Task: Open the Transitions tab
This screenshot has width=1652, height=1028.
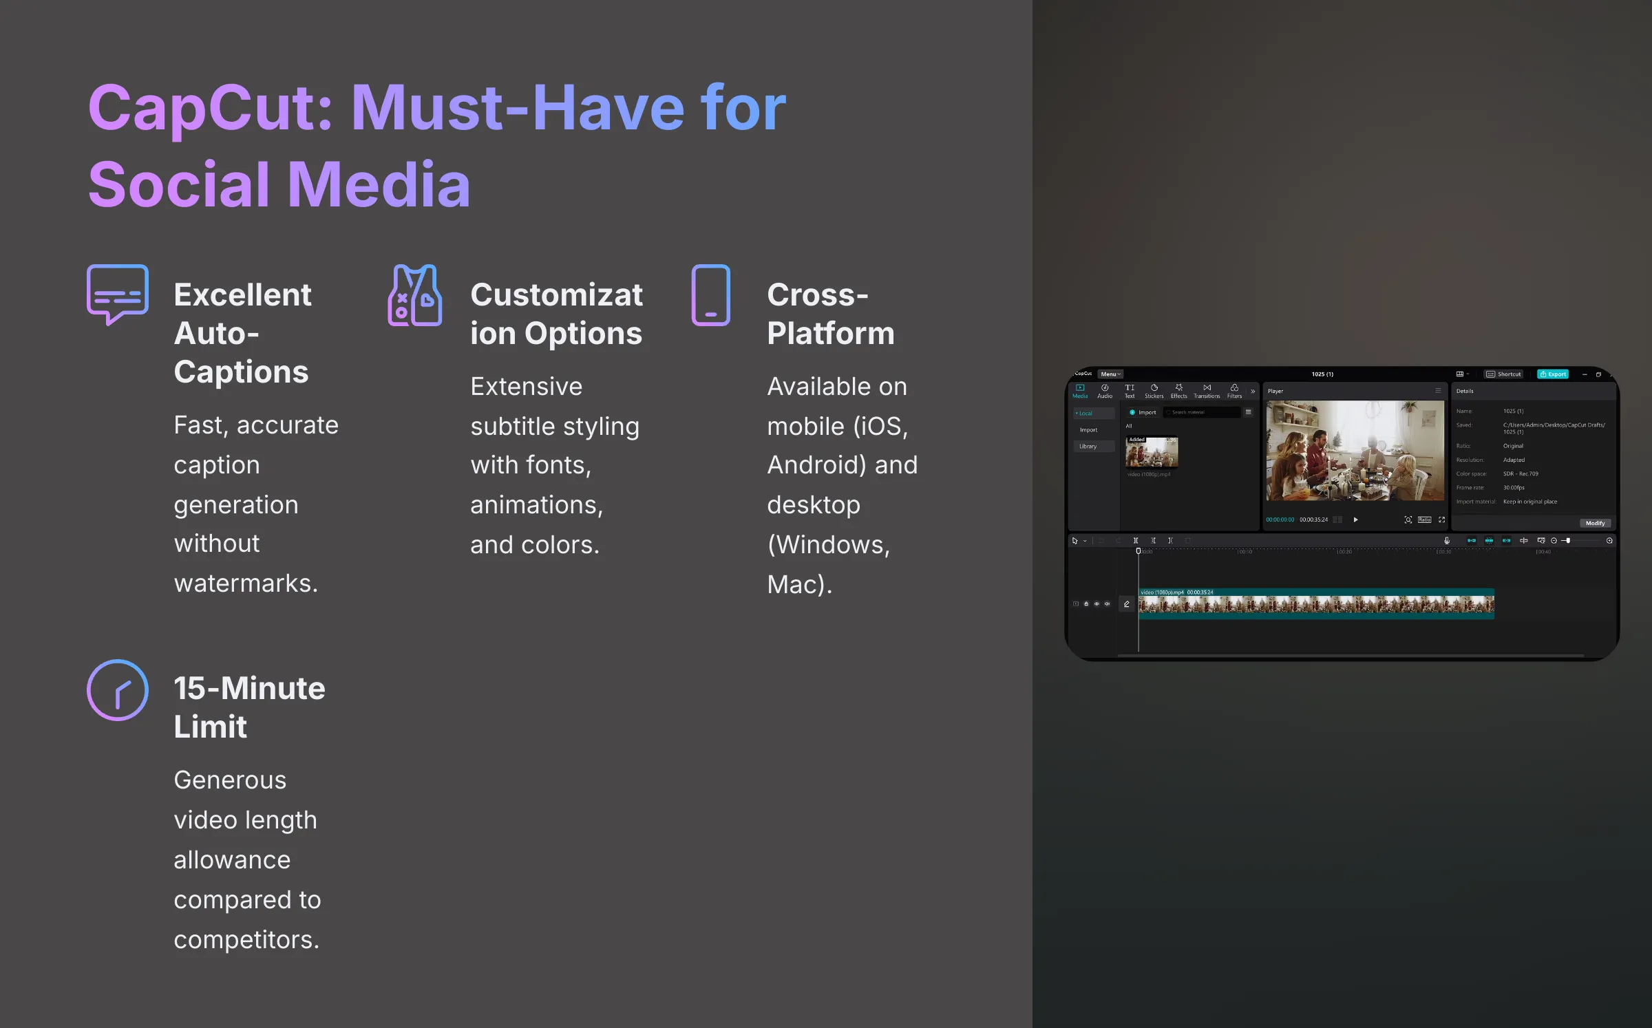Action: click(1207, 391)
